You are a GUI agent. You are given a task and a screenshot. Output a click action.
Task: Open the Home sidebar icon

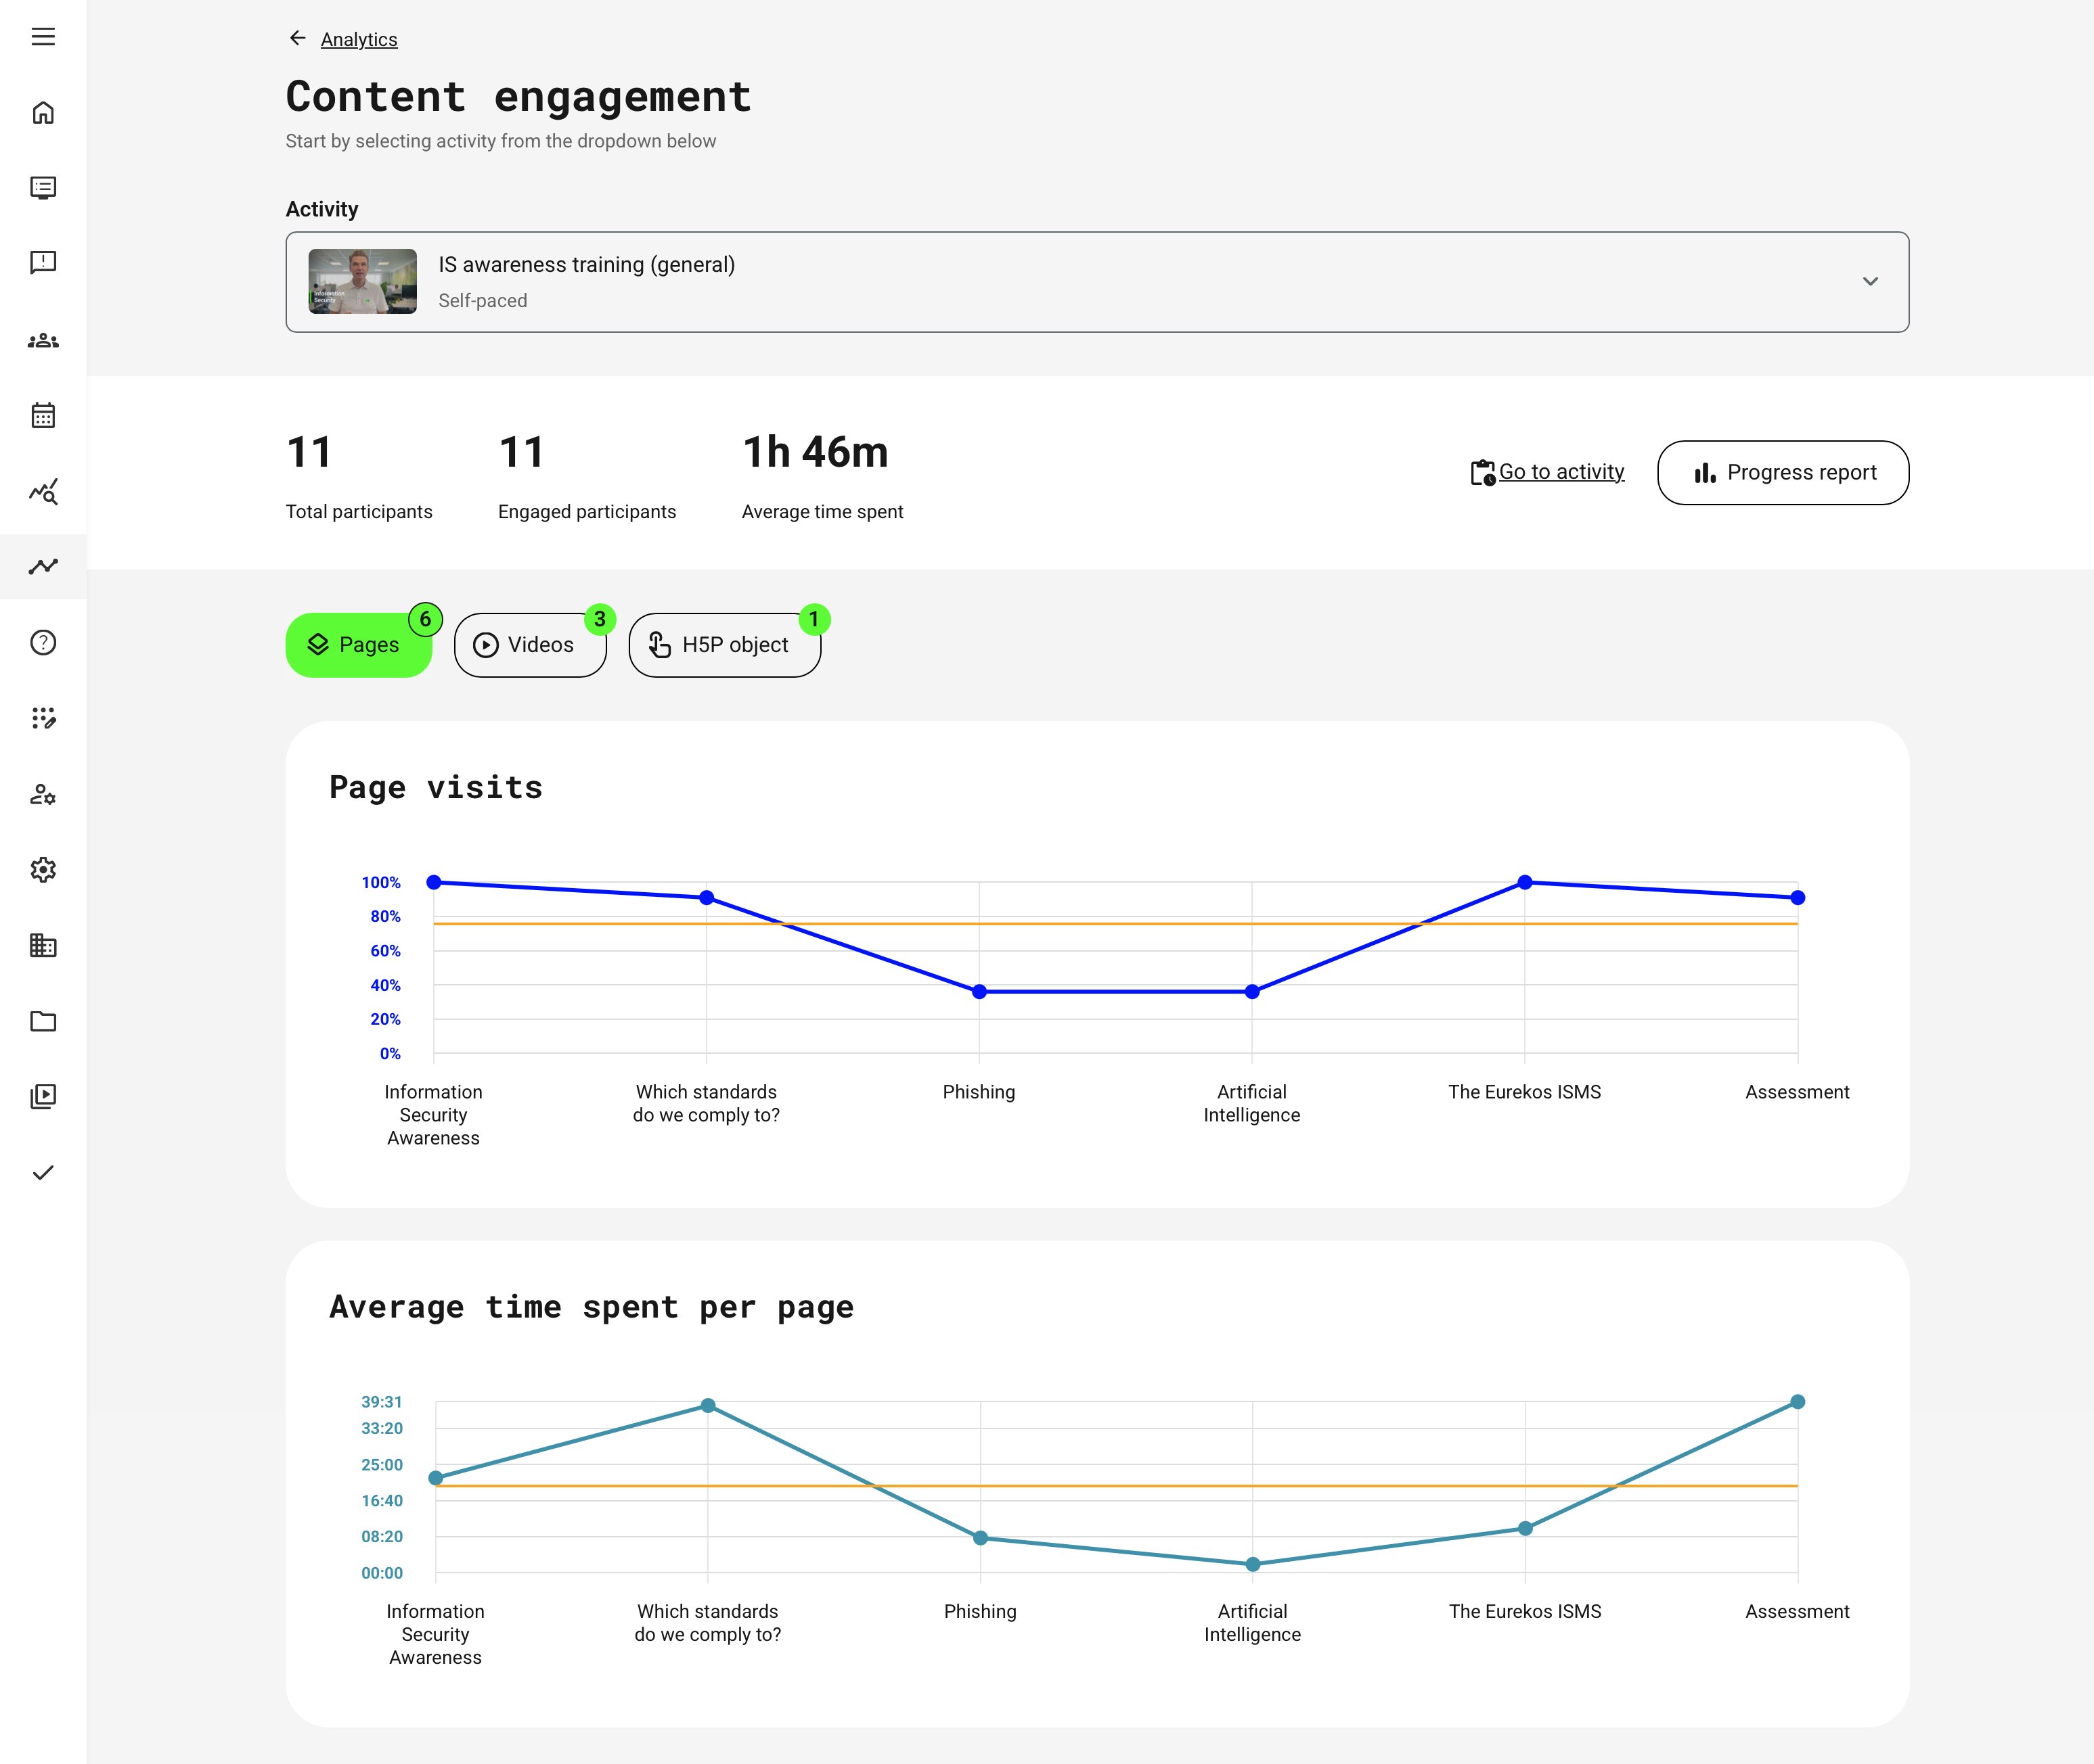click(43, 113)
